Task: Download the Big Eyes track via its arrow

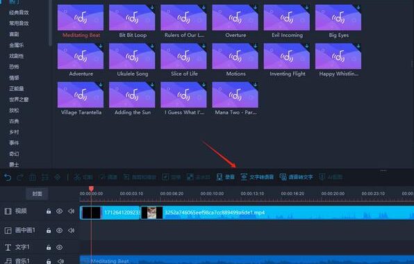Action: click(358, 8)
